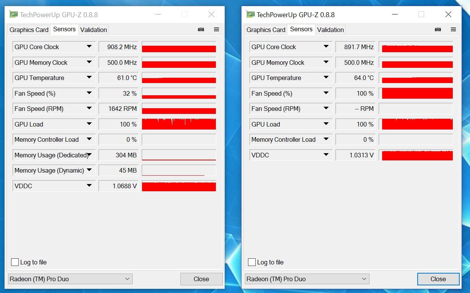
Task: Click GPU Core Clock graph in left window
Action: point(179,47)
